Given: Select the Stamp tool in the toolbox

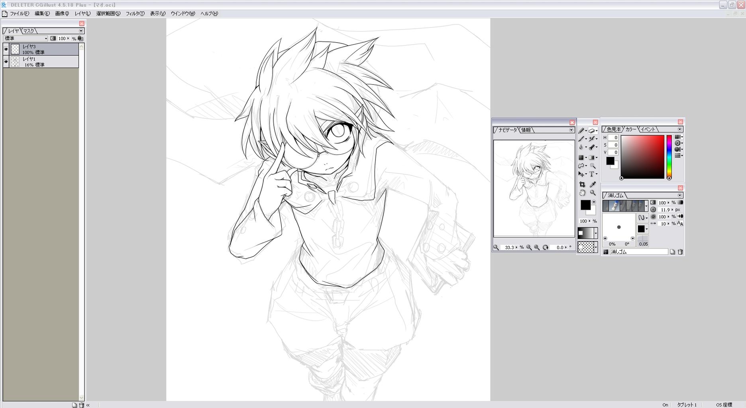Looking at the screenshot, I should [x=592, y=147].
